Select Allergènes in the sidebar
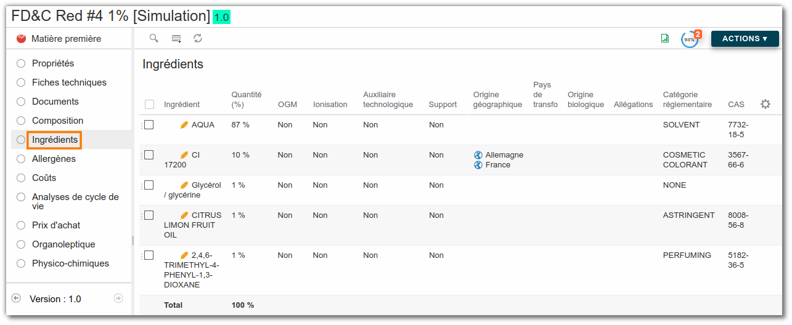The image size is (792, 325). click(x=54, y=159)
